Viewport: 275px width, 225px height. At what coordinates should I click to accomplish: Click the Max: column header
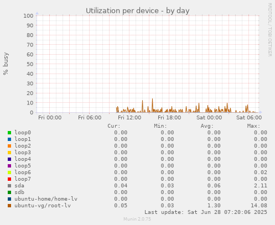coord(253,126)
